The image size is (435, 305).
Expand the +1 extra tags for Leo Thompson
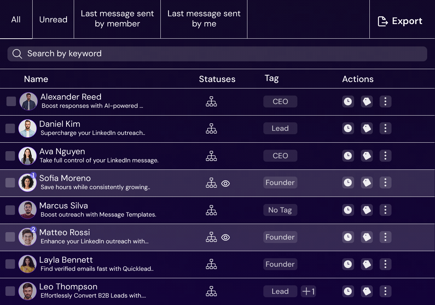308,291
